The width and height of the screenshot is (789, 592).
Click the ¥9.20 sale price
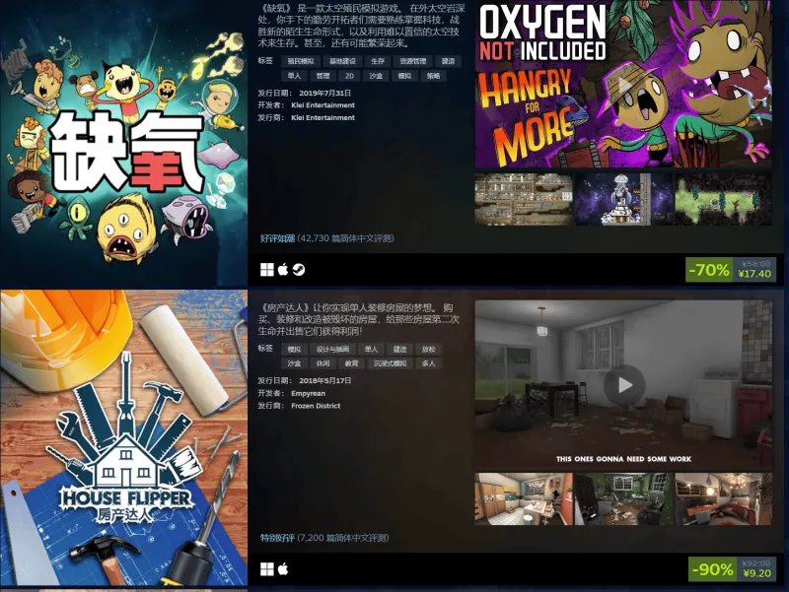click(757, 573)
